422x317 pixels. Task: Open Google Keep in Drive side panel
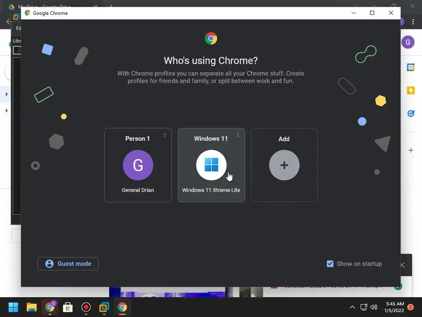click(x=411, y=90)
